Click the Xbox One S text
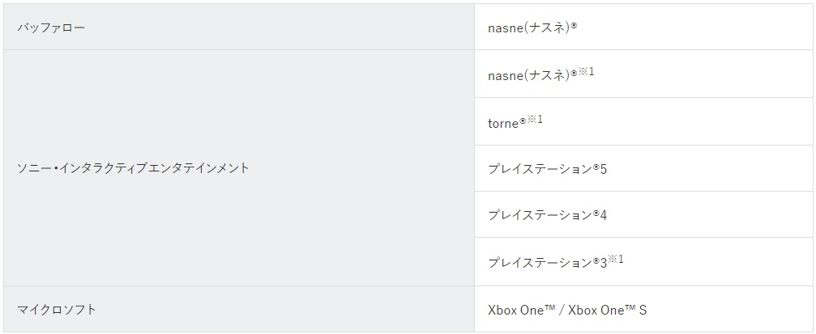This screenshot has width=816, height=334. 607,310
